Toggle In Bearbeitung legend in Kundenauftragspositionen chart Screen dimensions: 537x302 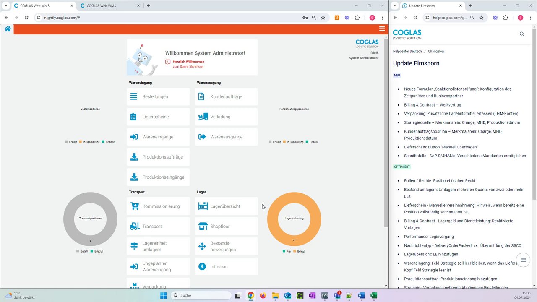pos(293,142)
